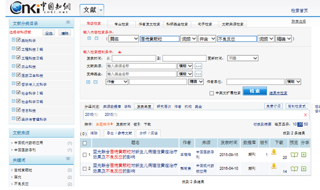
Task: Open the 篇名 search field dropdown
Action: point(123,39)
